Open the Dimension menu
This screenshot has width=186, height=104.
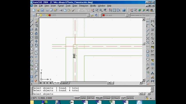click(84, 6)
